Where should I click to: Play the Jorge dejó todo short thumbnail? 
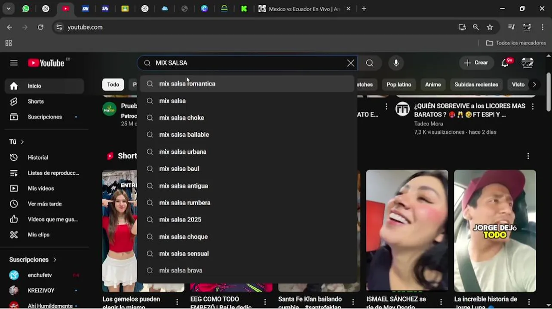495,230
